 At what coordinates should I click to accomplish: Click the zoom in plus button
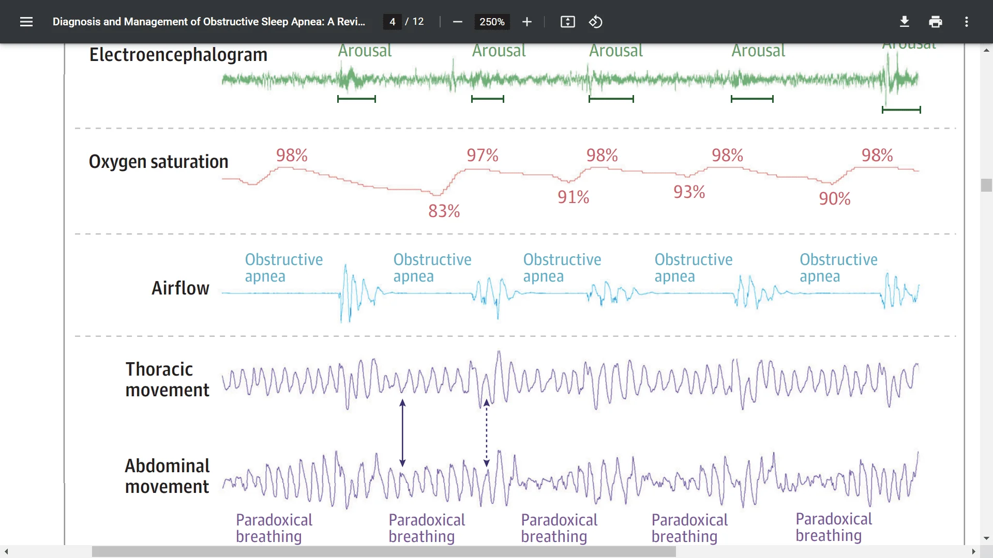point(527,22)
